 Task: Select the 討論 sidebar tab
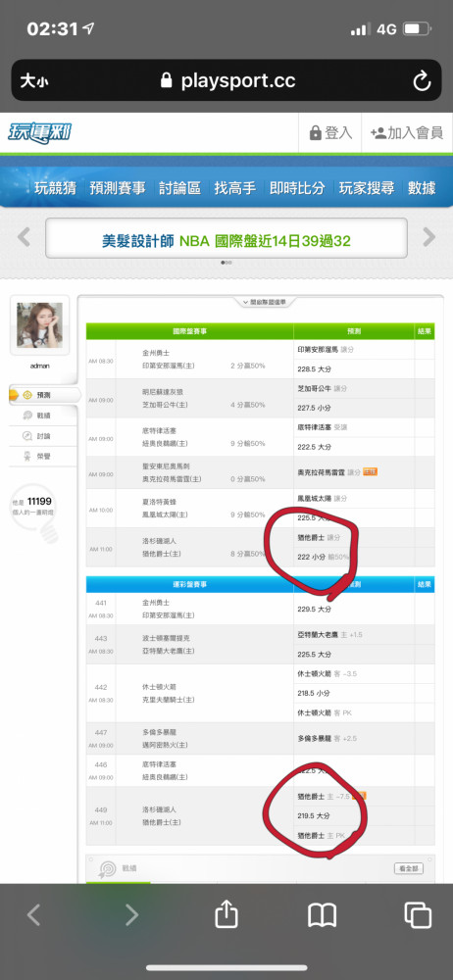[x=44, y=436]
